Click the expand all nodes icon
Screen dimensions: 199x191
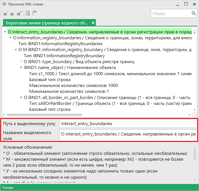[x=27, y=13]
